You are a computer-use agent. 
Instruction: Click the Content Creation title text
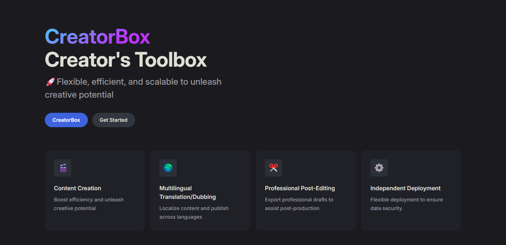tap(77, 188)
